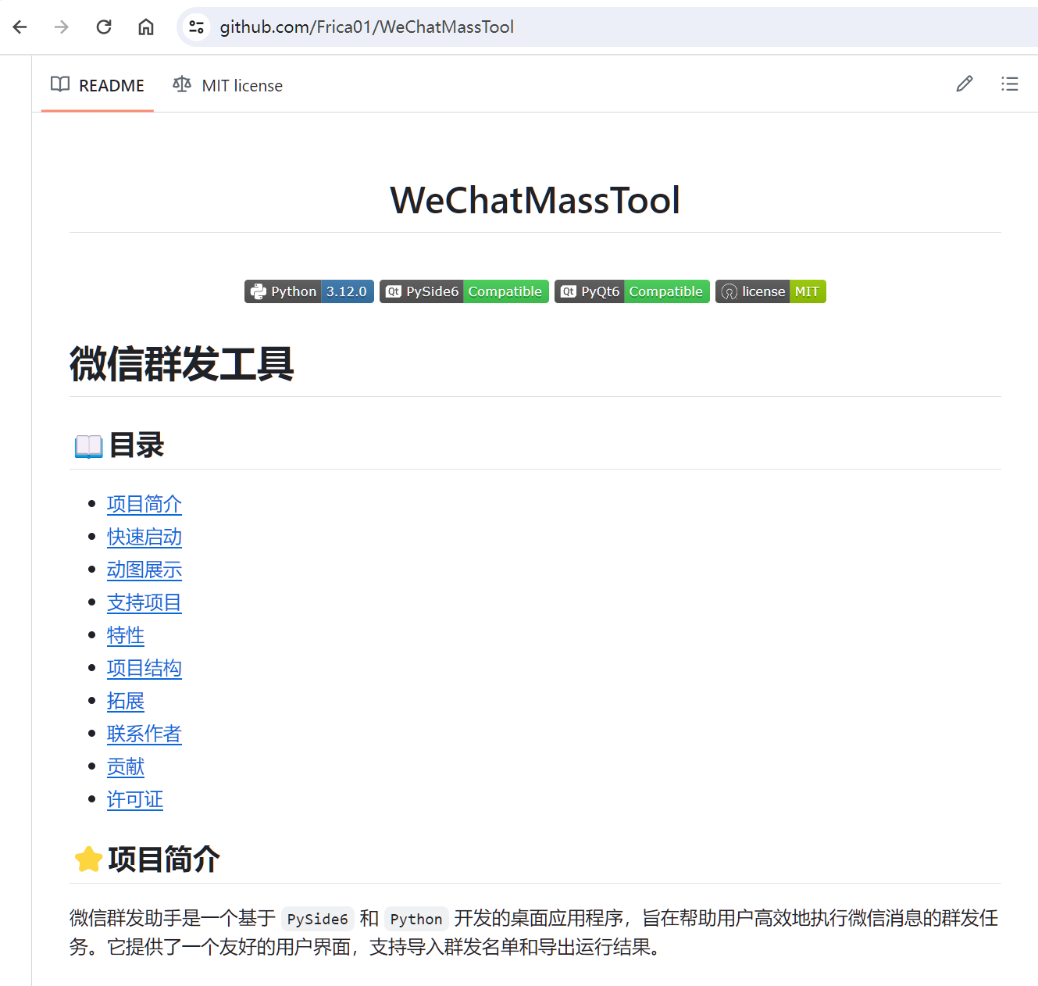Jump to 联系作者 section link
This screenshot has height=986, width=1038.
(x=144, y=734)
